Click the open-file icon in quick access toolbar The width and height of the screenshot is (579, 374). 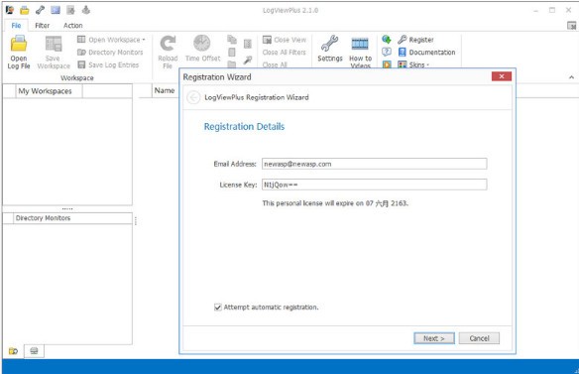[25, 10]
